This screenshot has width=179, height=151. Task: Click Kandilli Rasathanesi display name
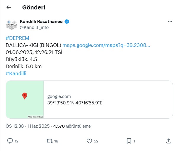[42, 22]
